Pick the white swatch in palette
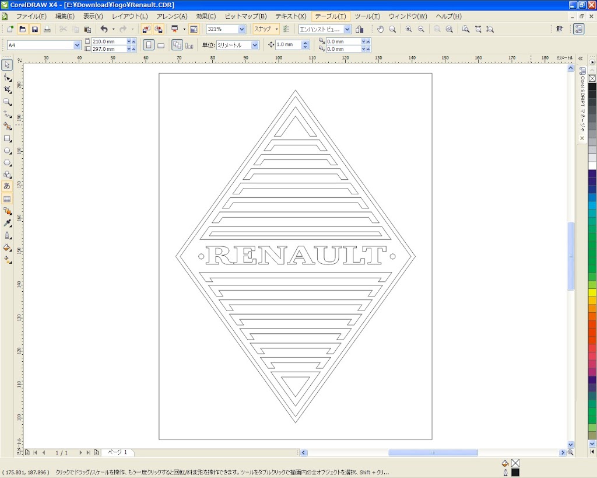Viewport: 597px width, 478px height. click(x=592, y=165)
